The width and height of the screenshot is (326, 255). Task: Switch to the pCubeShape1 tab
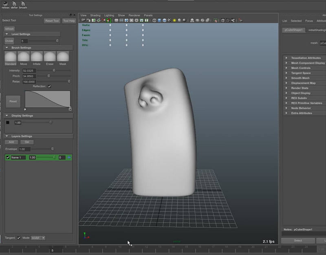(x=293, y=30)
